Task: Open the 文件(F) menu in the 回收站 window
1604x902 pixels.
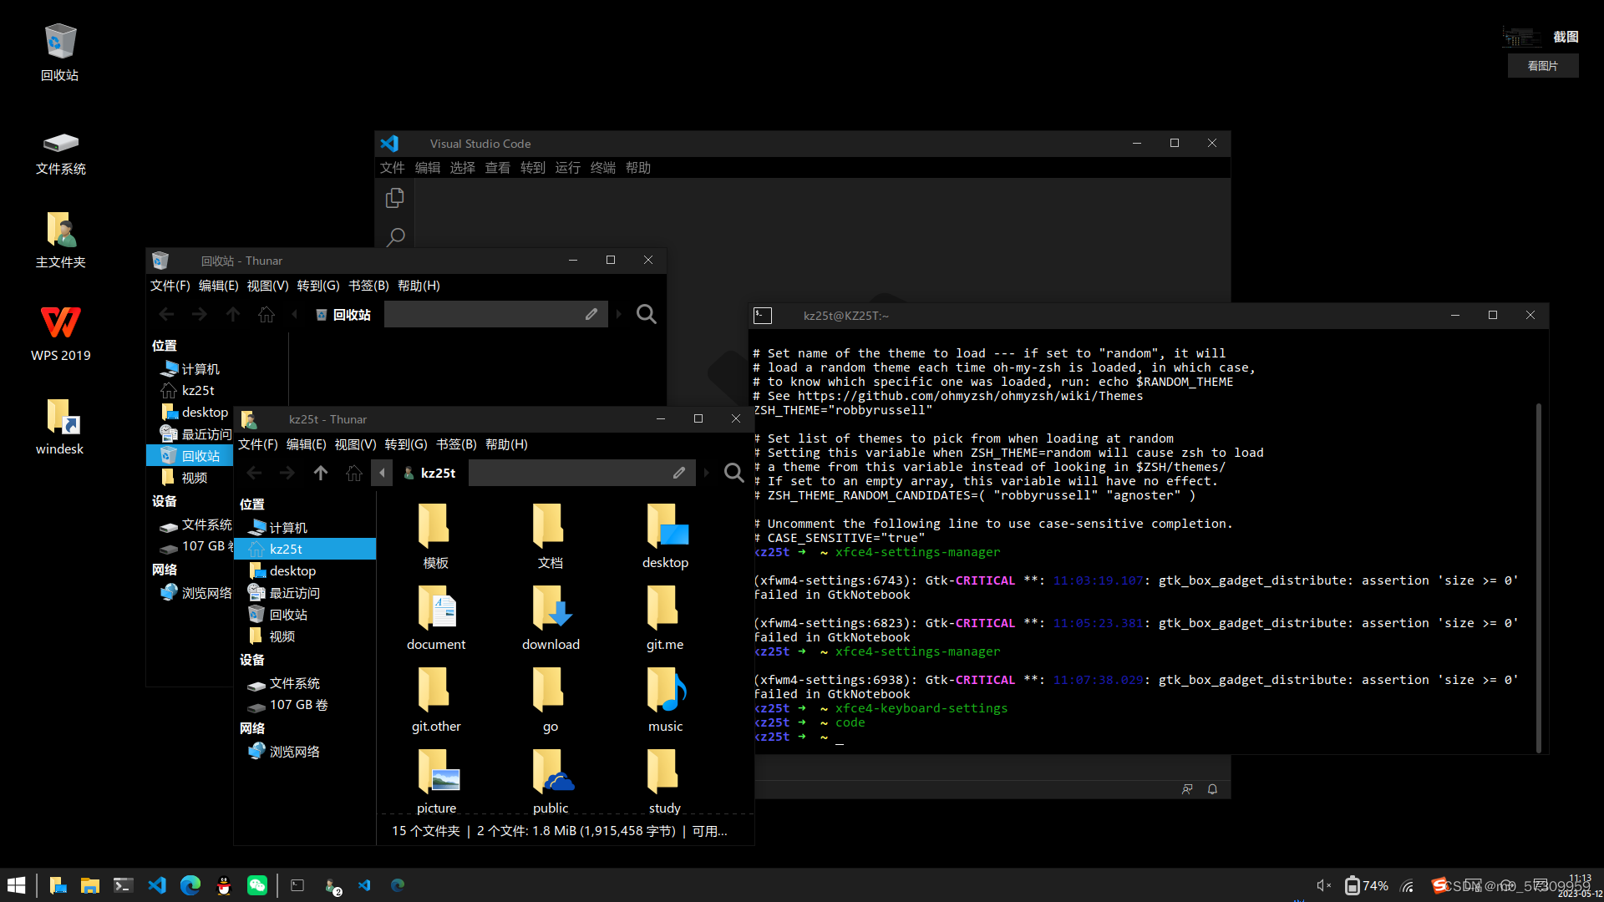Action: coord(169,285)
